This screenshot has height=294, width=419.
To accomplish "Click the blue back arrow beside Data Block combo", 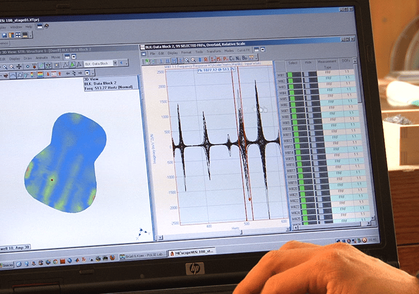I will [x=121, y=63].
